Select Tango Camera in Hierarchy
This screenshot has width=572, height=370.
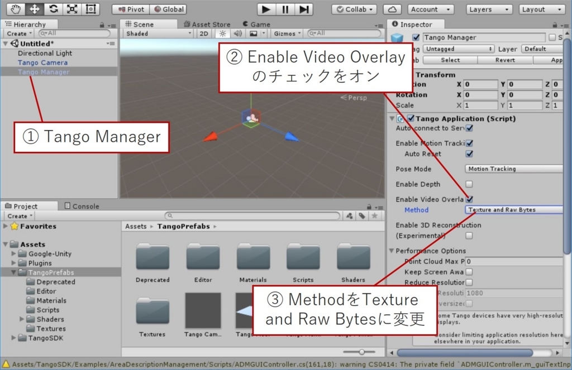point(42,63)
